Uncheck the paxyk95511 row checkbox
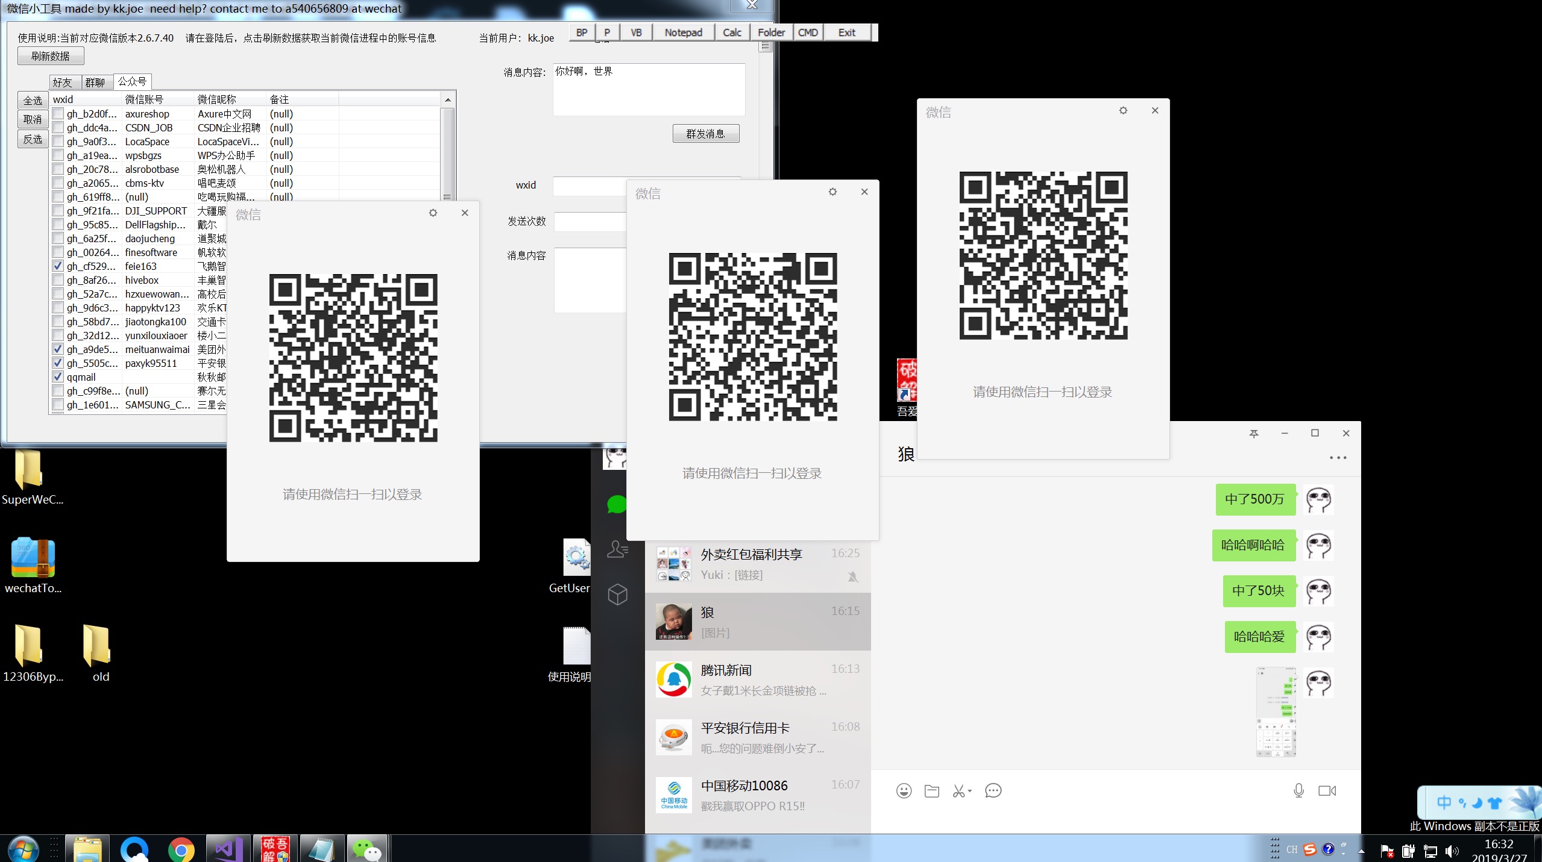 58,363
